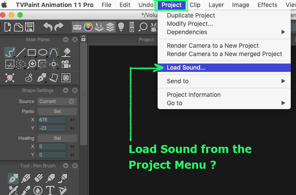Image resolution: width=296 pixels, height=195 pixels.
Task: Select the freehand line stroke tool
Action: pyautogui.click(x=10, y=52)
